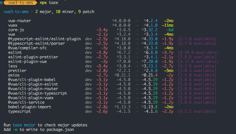Click 'eslint-plugin-vue' package name

coord(27,61)
